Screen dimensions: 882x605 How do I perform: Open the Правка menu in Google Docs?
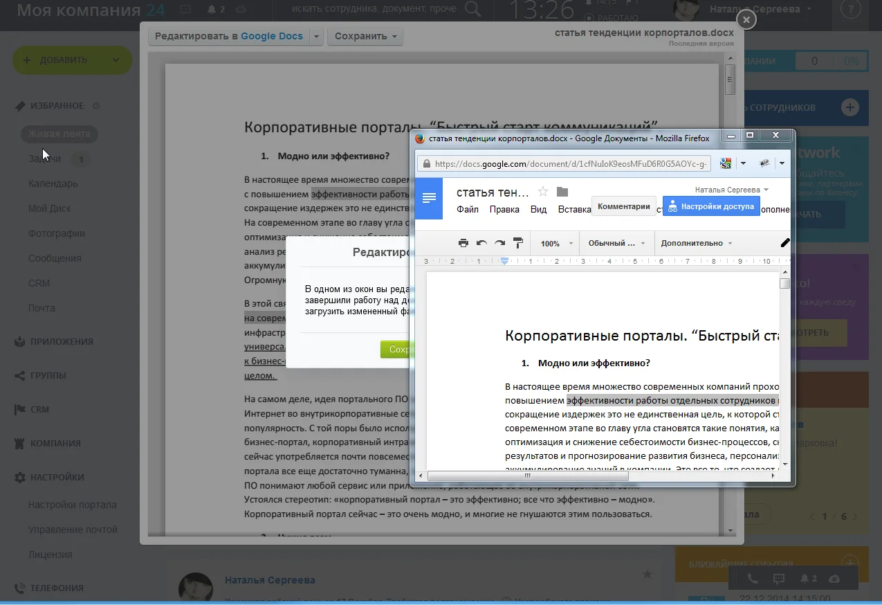pos(504,209)
